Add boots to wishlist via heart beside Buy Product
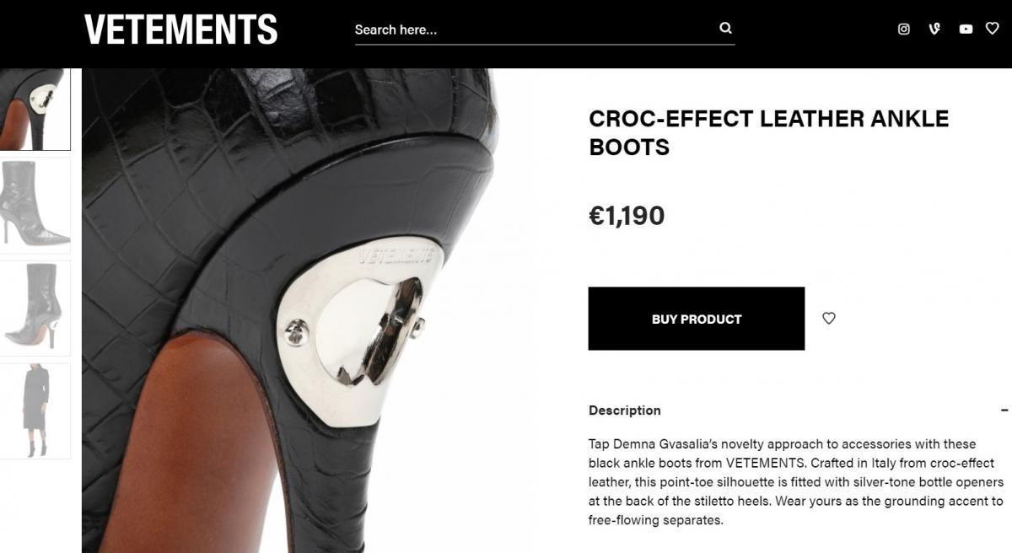Image resolution: width=1012 pixels, height=553 pixels. pos(829,319)
